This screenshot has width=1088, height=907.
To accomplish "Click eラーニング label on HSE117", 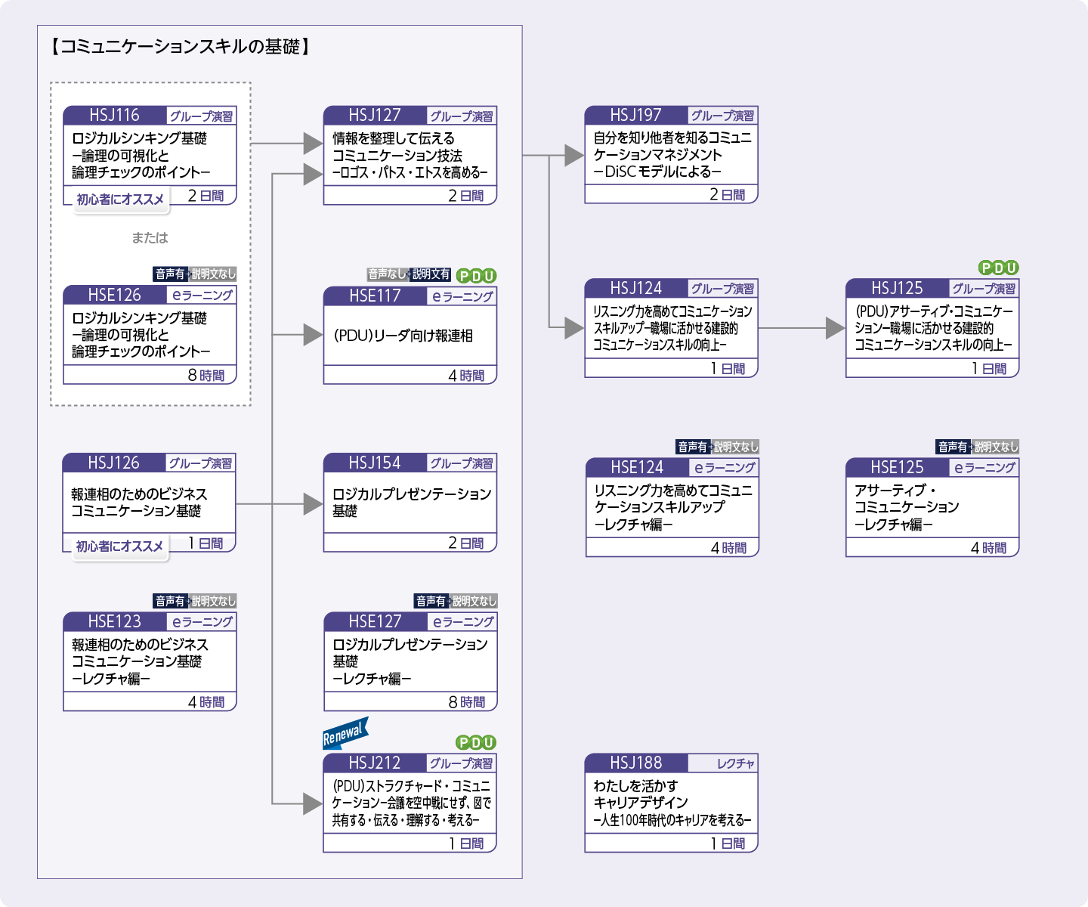I will [462, 296].
